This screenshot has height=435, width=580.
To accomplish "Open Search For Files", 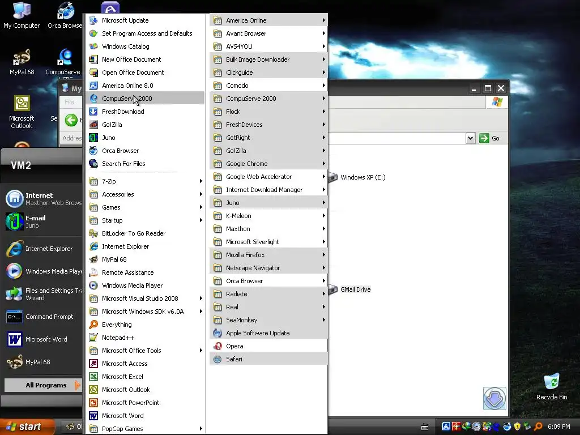I will pos(145,164).
